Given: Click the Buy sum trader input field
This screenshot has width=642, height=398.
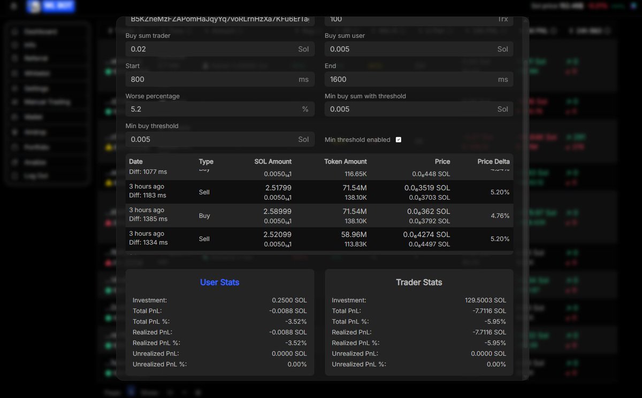Looking at the screenshot, I should pyautogui.click(x=220, y=49).
